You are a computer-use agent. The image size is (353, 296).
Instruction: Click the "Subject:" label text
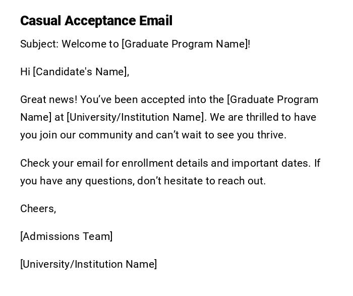[39, 44]
